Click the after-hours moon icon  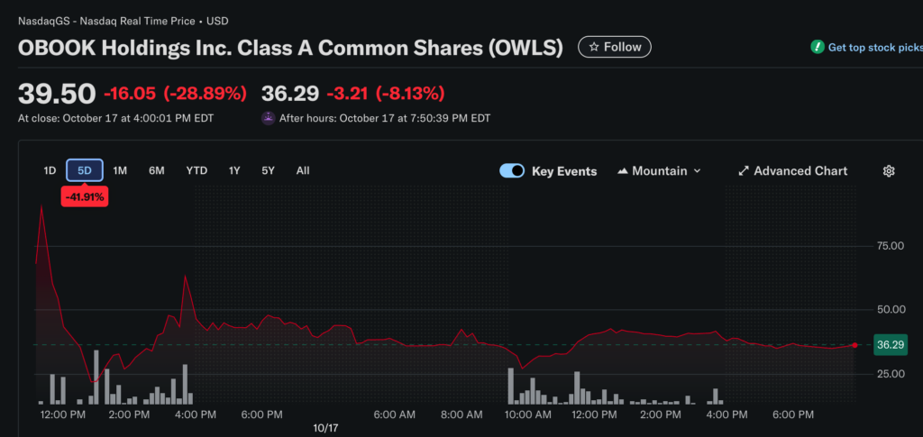point(268,118)
